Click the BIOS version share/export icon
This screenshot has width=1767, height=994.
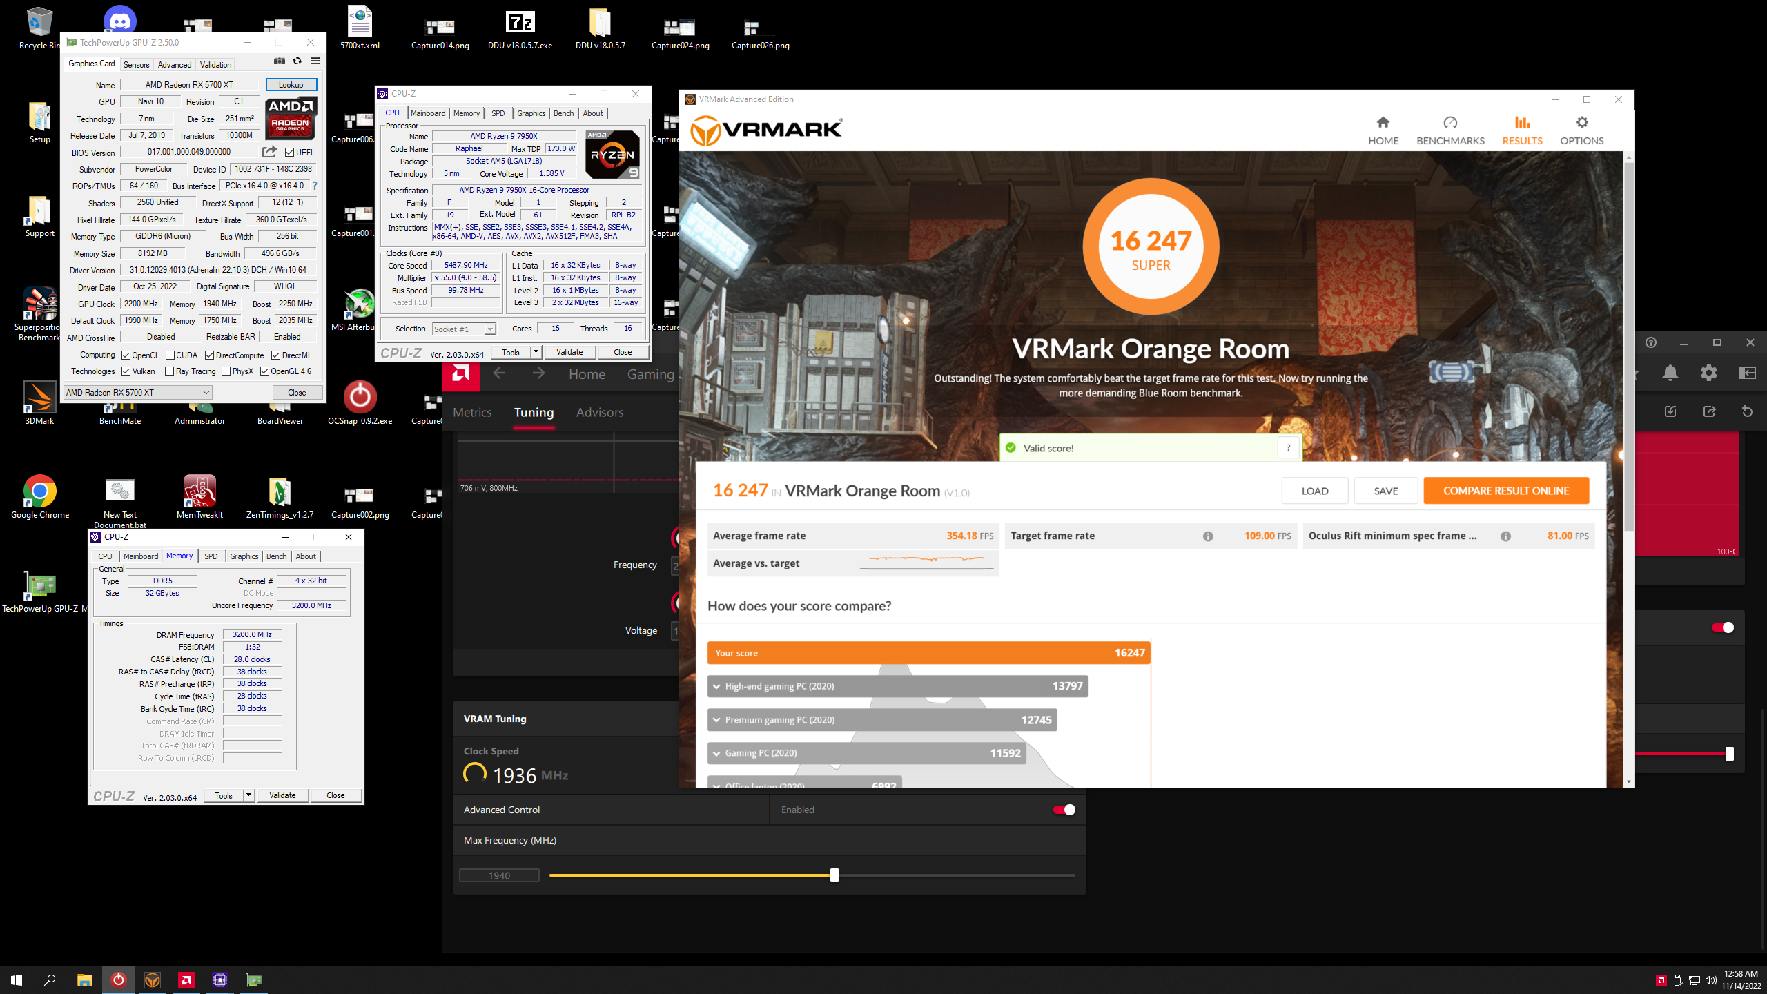point(270,152)
